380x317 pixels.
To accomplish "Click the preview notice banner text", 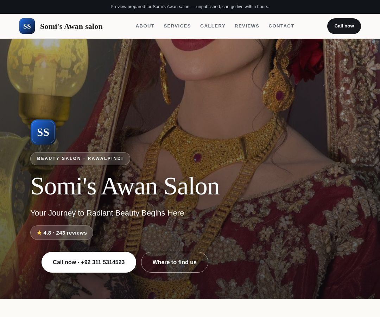I will tap(190, 7).
